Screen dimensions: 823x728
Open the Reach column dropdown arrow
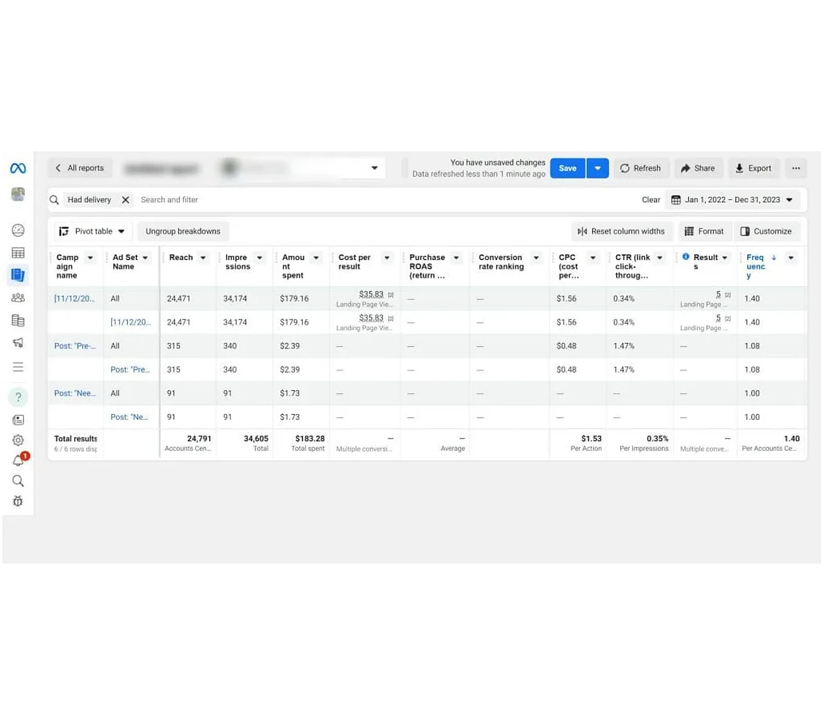point(203,258)
